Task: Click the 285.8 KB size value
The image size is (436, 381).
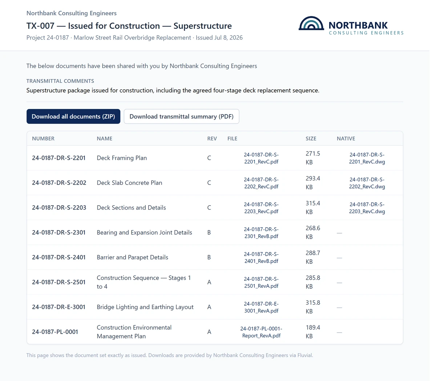Action: pyautogui.click(x=313, y=282)
